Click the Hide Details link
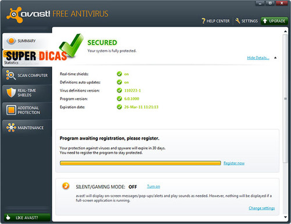The image size is (291, 224). click(258, 58)
